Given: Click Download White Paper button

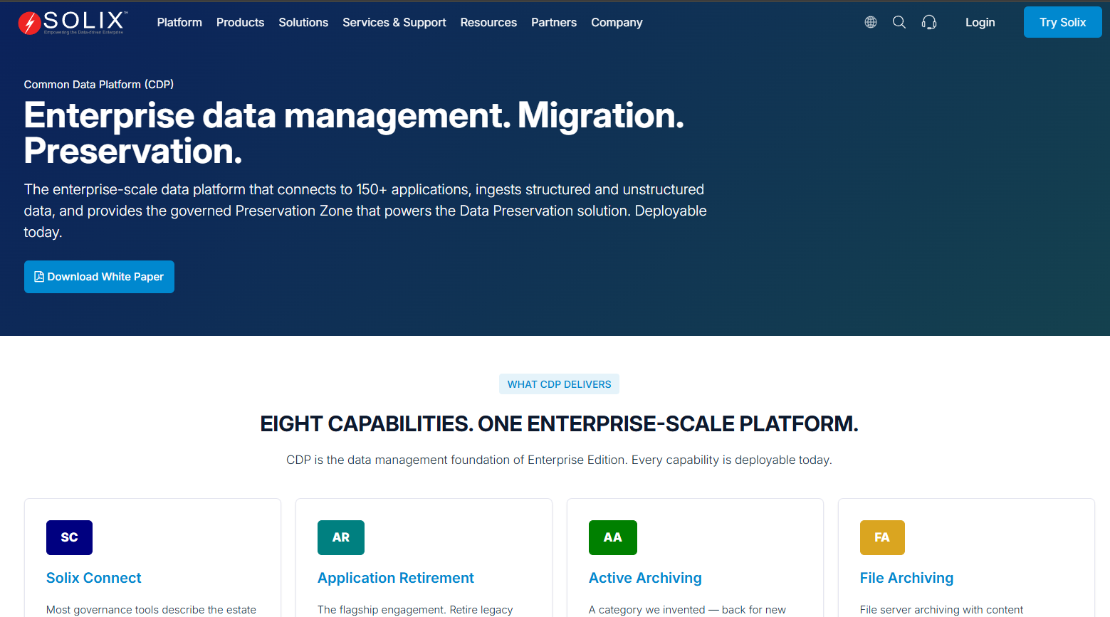Looking at the screenshot, I should click(99, 277).
